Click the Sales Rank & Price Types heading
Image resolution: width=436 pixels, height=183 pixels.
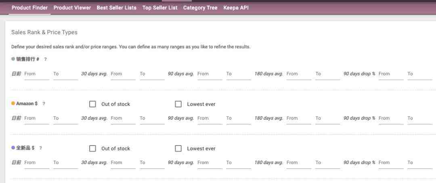pyautogui.click(x=44, y=33)
